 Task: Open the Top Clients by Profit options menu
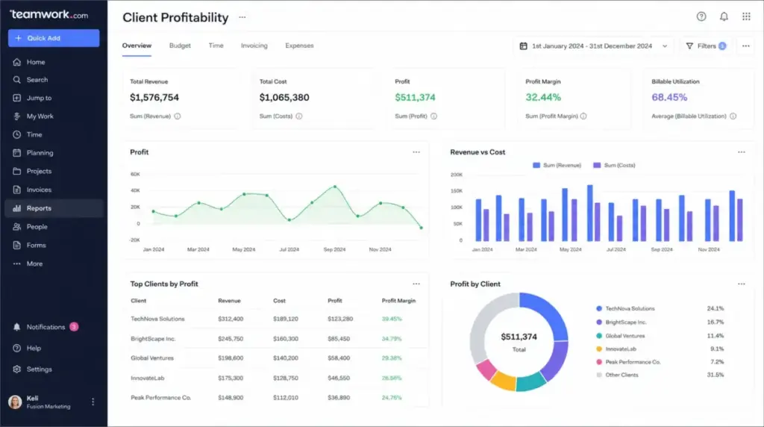pos(416,284)
